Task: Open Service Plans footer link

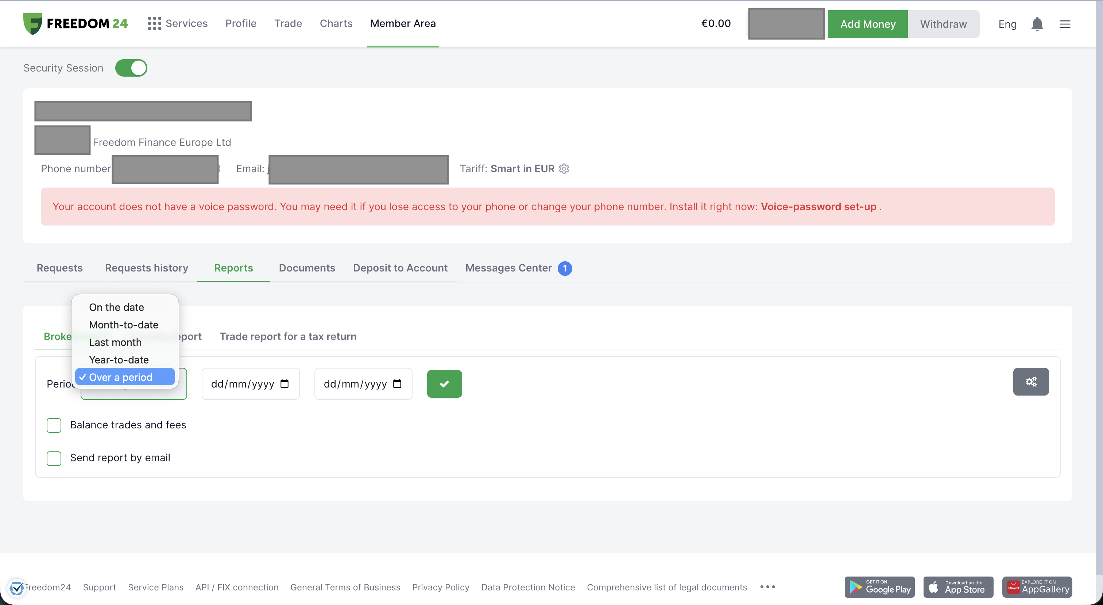Action: (x=155, y=587)
